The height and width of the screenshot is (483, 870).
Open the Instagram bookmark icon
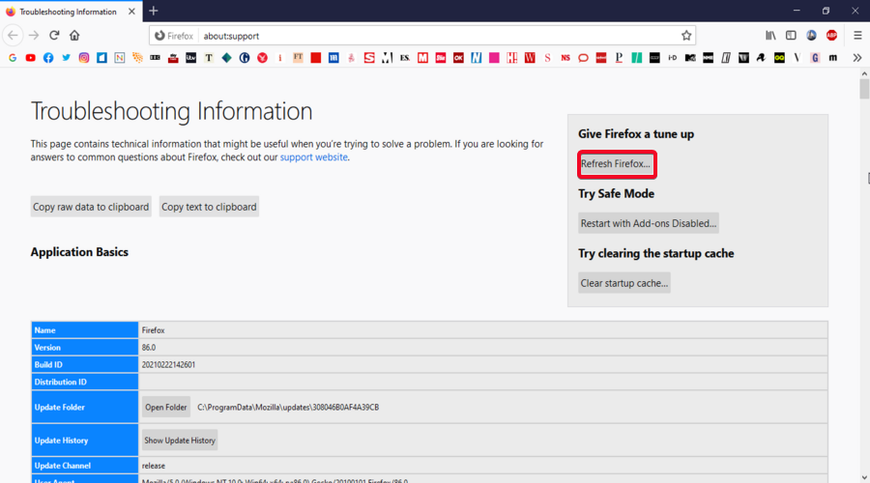point(84,58)
